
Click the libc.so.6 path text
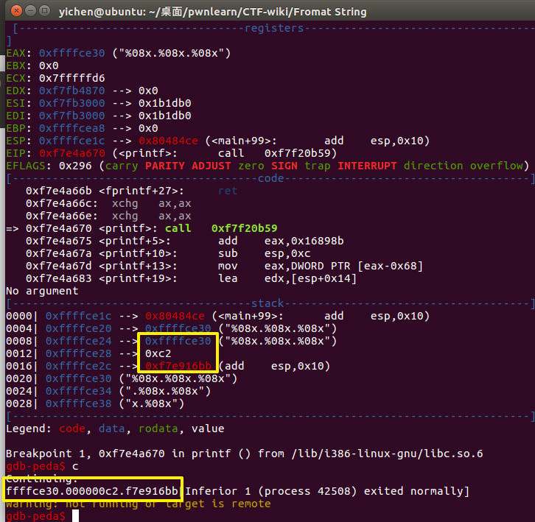click(387, 454)
